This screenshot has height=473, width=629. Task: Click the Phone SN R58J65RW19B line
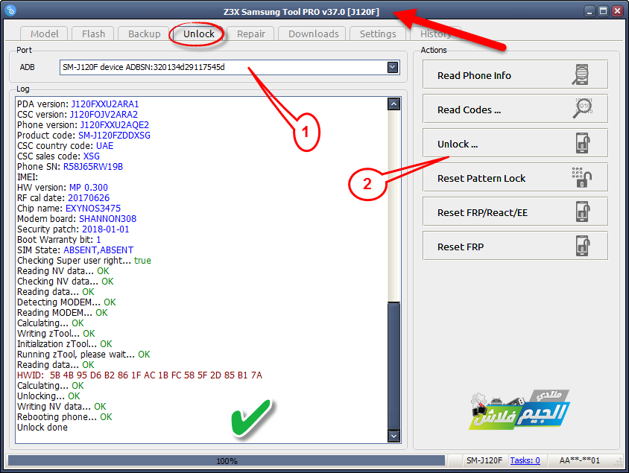click(x=70, y=167)
